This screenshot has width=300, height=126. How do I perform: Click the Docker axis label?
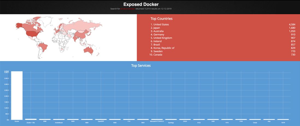pos(17,121)
